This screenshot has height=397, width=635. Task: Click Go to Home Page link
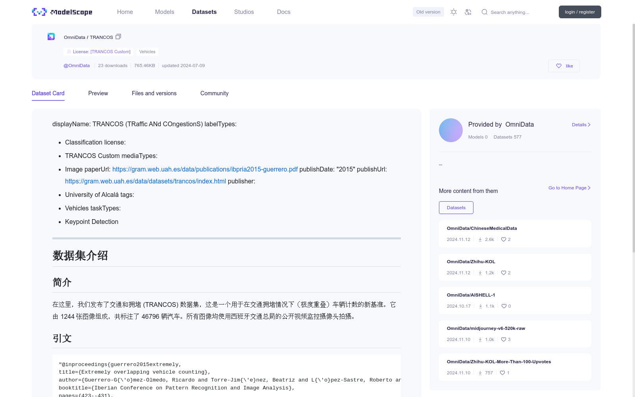click(570, 188)
